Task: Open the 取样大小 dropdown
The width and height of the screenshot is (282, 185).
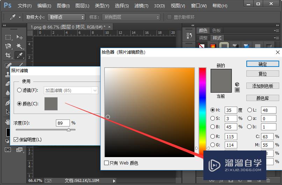Action: (66, 17)
